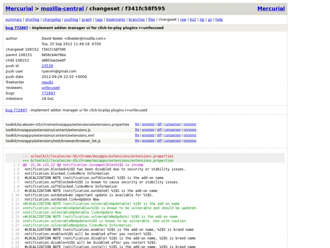The height and width of the screenshot is (248, 330).
Task: Open the graph view
Action: [87, 20]
